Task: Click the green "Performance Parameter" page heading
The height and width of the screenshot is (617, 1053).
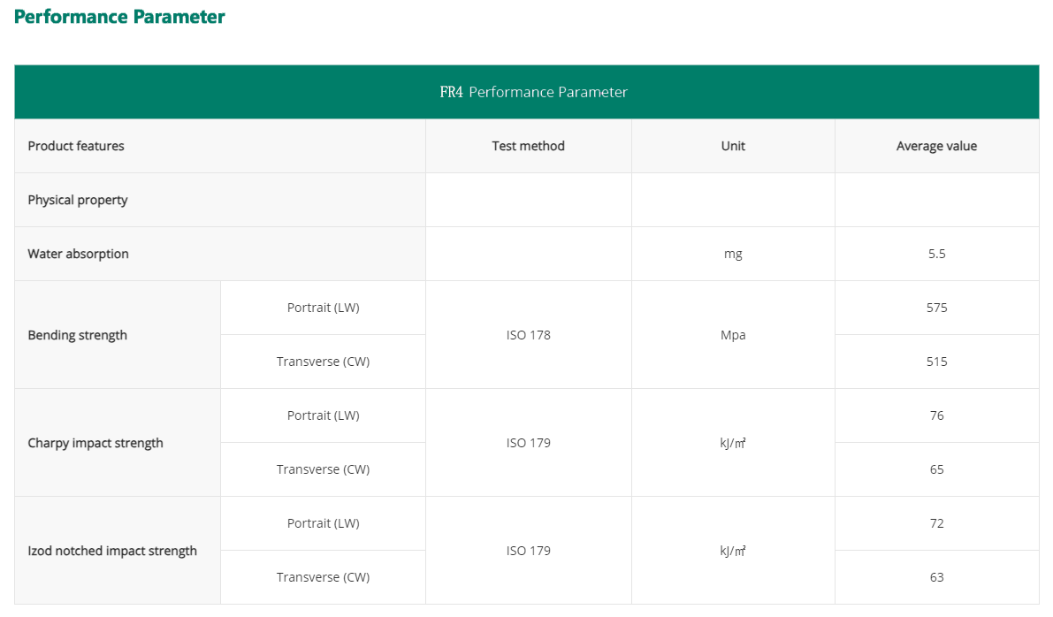Action: (119, 17)
